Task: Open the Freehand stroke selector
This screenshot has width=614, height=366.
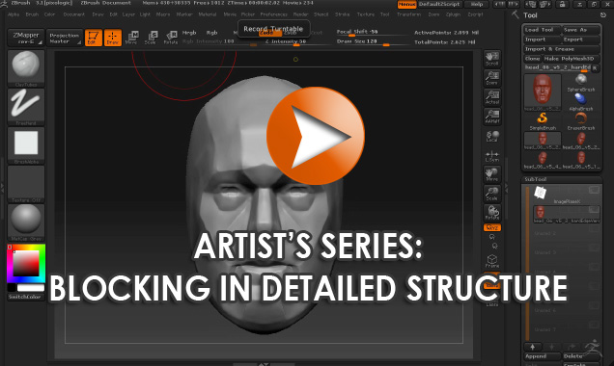Action: point(26,107)
